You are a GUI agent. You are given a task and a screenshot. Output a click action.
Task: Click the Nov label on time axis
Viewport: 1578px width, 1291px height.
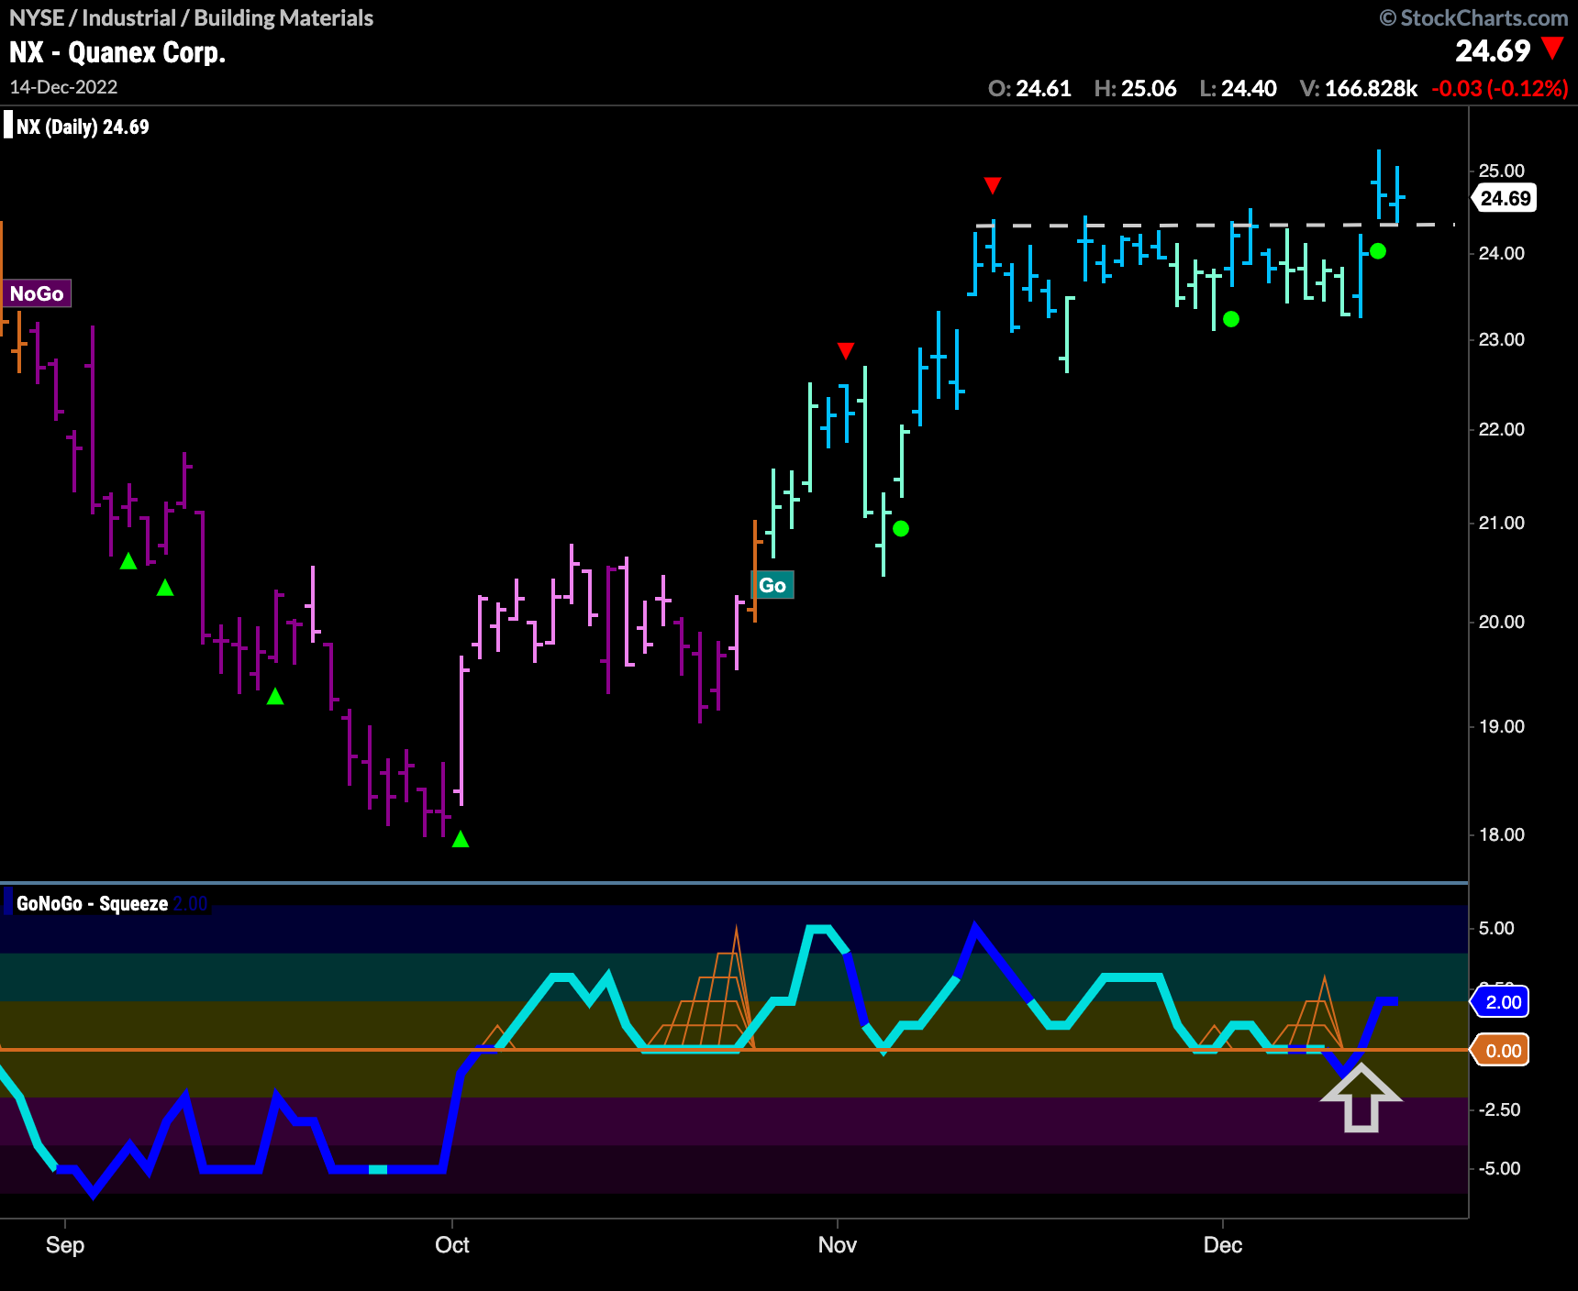(x=838, y=1245)
